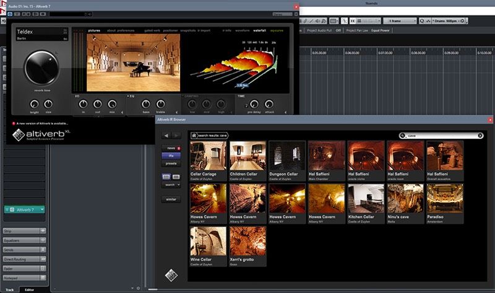Open the Editor tab at bottom left
This screenshot has width=495, height=293.
pyautogui.click(x=29, y=289)
